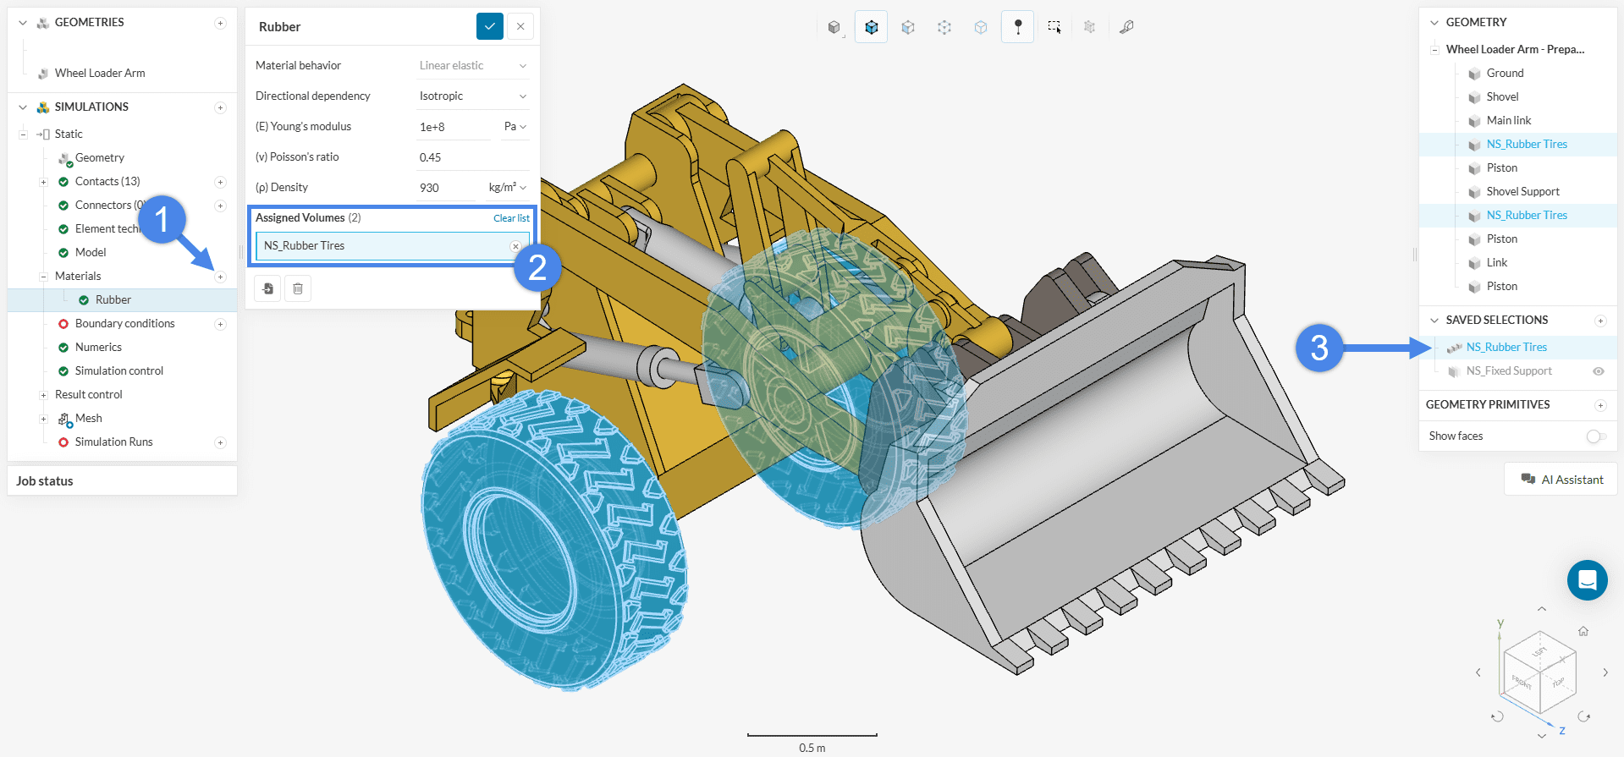Toggle the Show faces switch

click(x=1595, y=436)
